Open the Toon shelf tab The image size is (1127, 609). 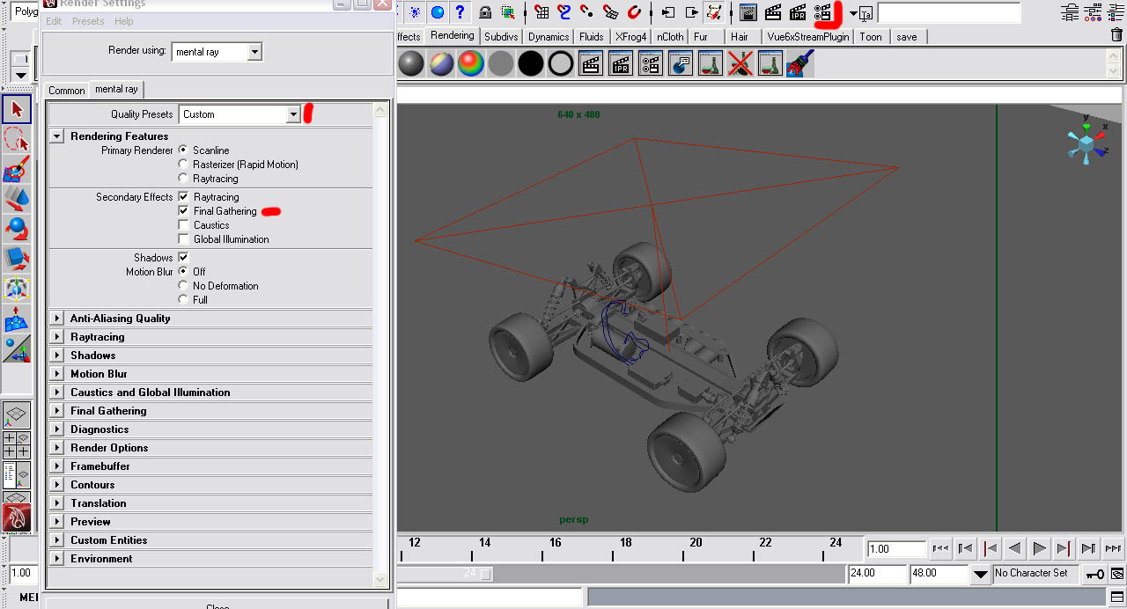(871, 37)
